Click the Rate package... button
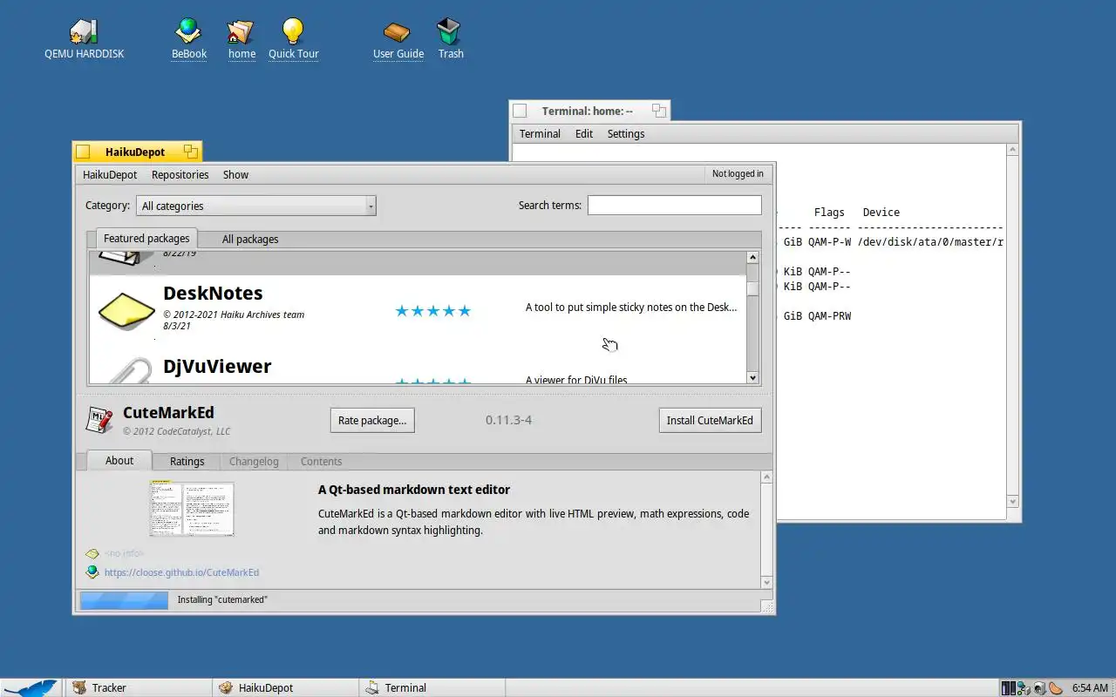Screen dimensions: 1116x697 (x=372, y=420)
